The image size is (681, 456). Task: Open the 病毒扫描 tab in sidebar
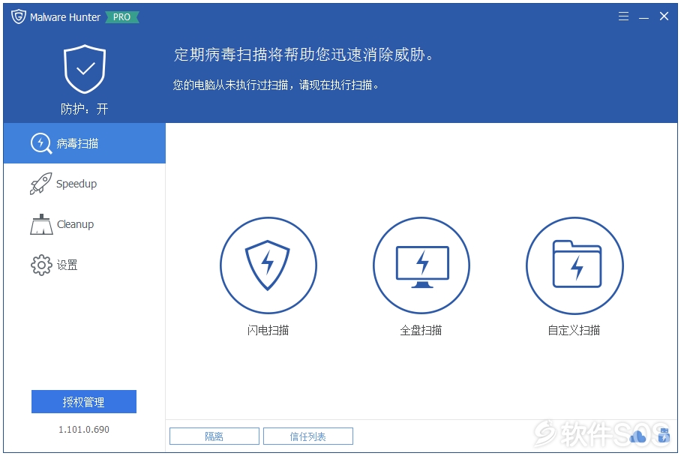pos(85,143)
